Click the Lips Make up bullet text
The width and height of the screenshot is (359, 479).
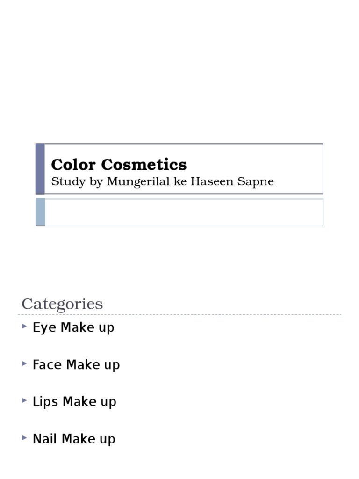coord(74,401)
